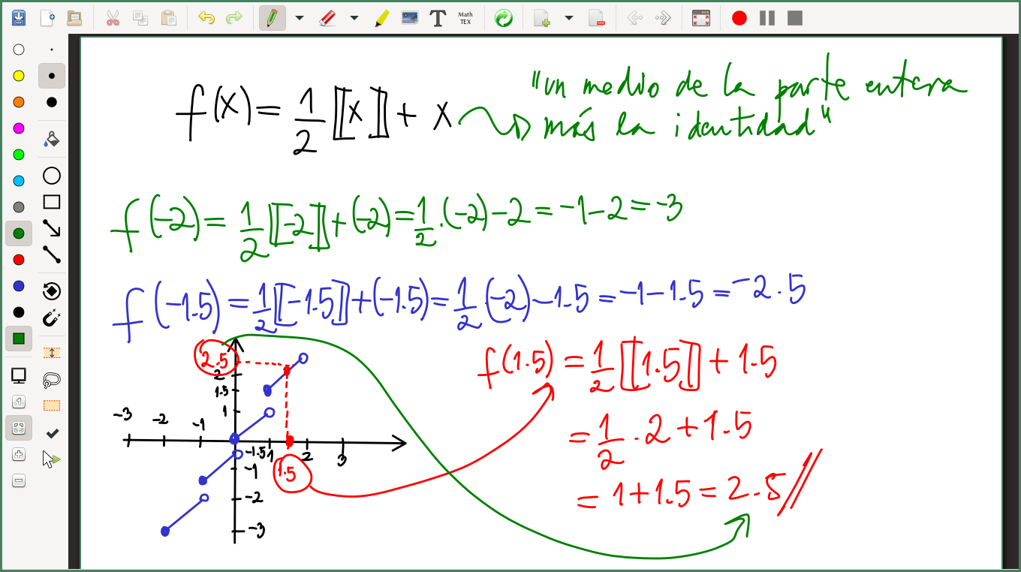The width and height of the screenshot is (1021, 572).
Task: Expand the new page type dropdown
Action: [568, 18]
